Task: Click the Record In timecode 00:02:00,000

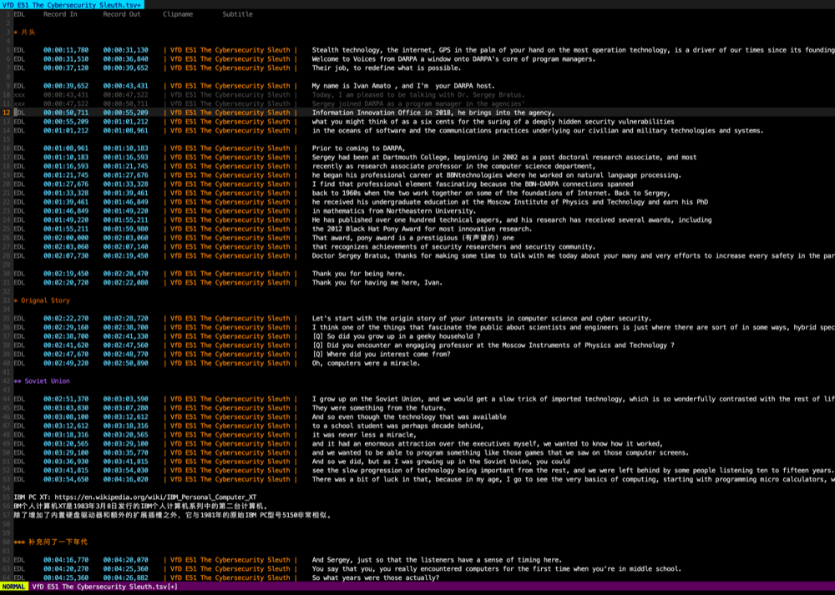Action: [66, 238]
